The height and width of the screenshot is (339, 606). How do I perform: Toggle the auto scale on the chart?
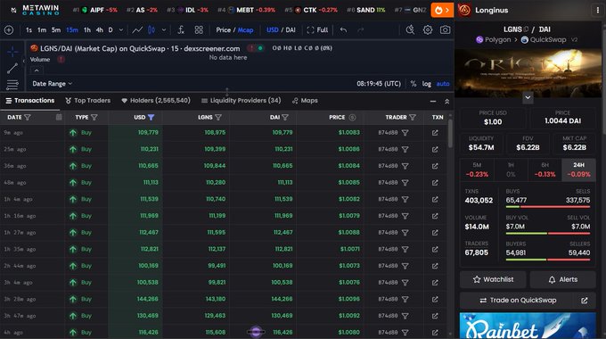[x=443, y=84]
